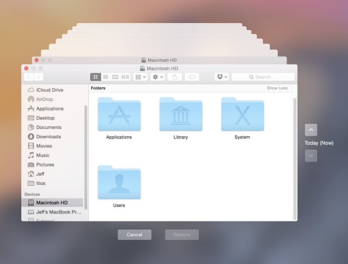
Task: Select Downloads in the sidebar
Action: tap(48, 137)
